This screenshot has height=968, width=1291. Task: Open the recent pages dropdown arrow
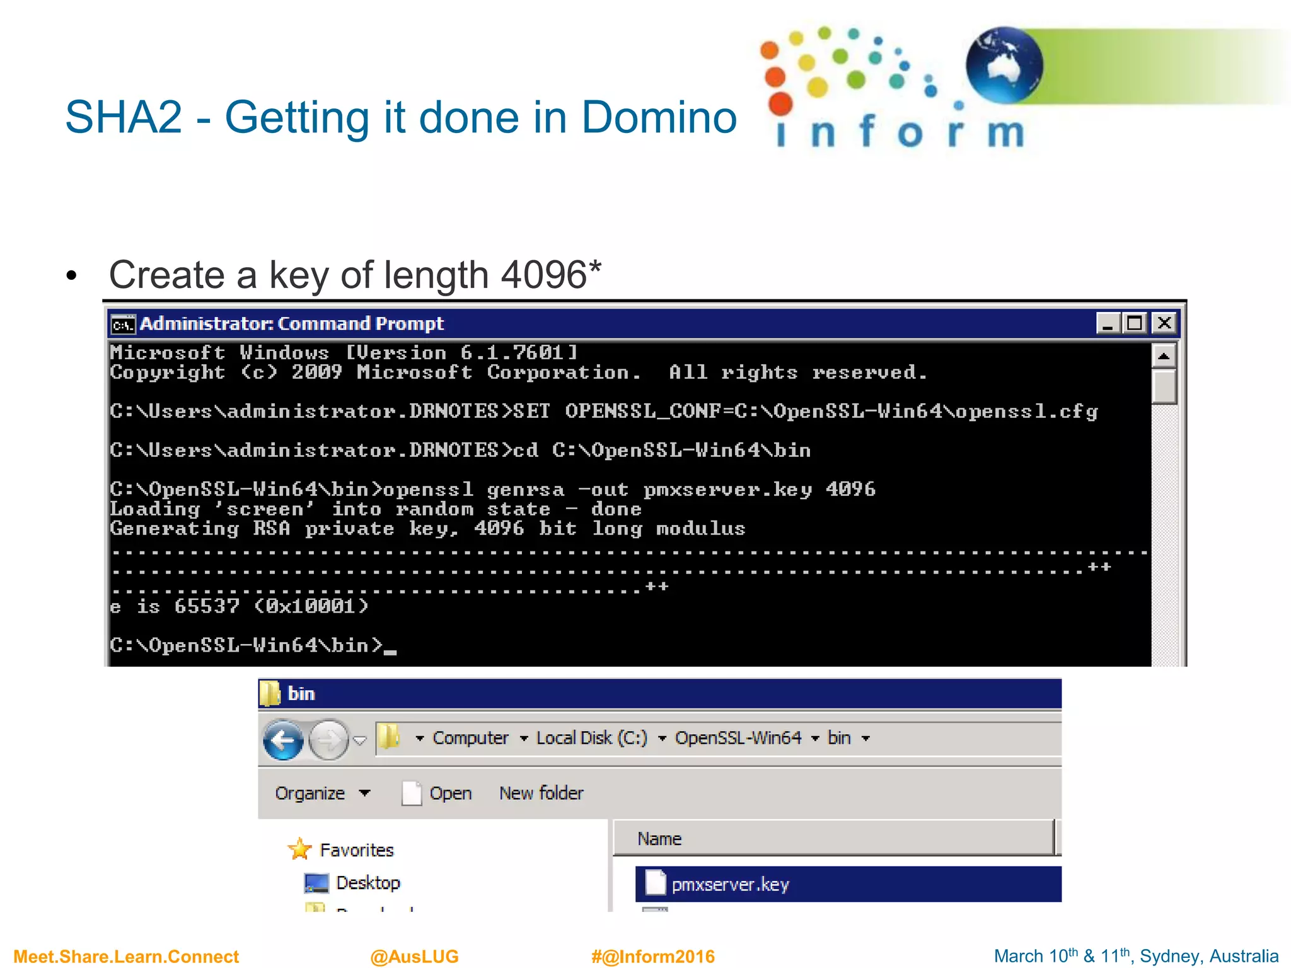[x=360, y=740]
